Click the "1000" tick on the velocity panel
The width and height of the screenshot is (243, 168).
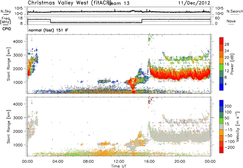click(18, 145)
